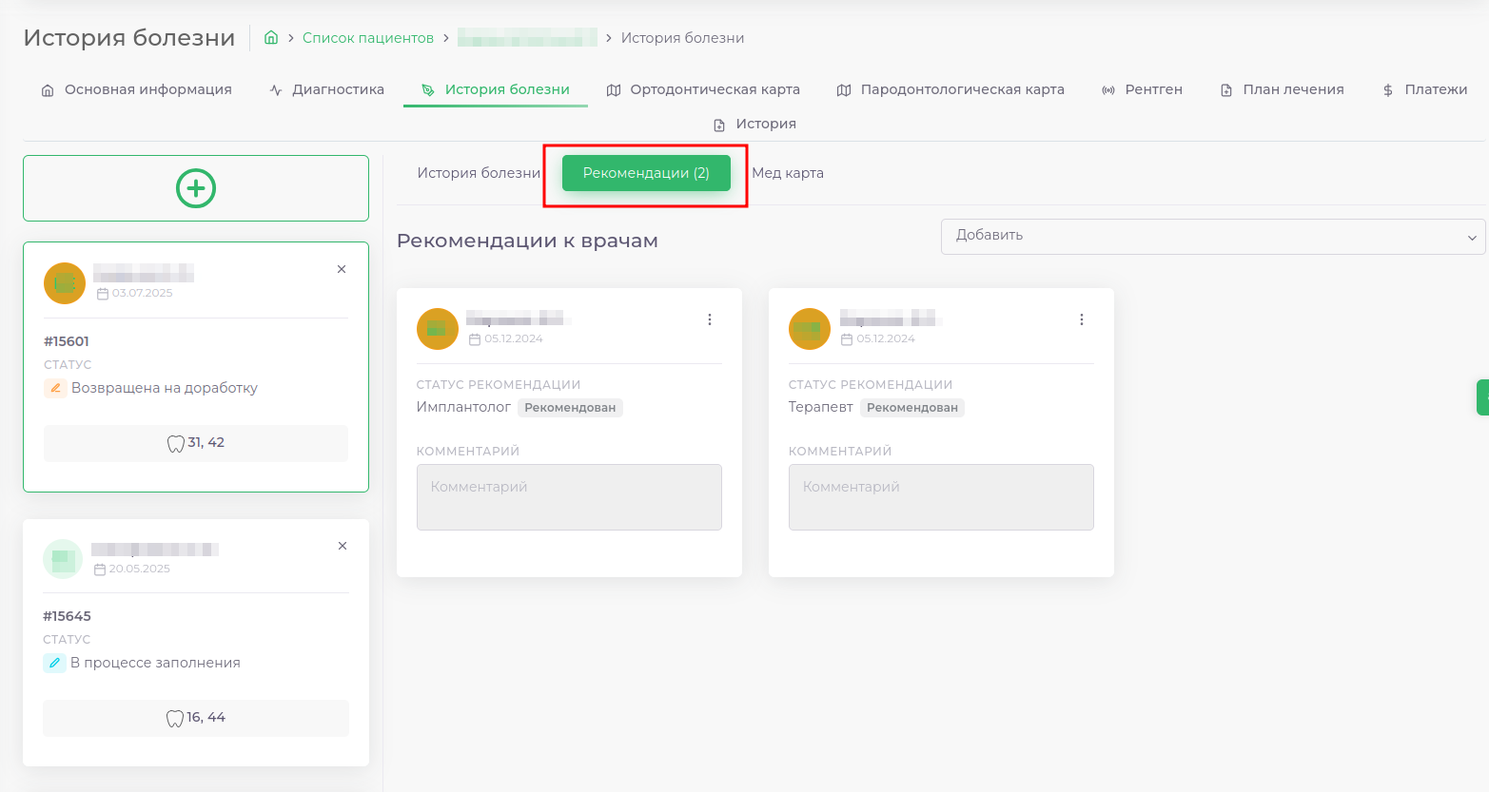Open Список пациентов breadcrumb link
This screenshot has width=1489, height=792.
[367, 38]
